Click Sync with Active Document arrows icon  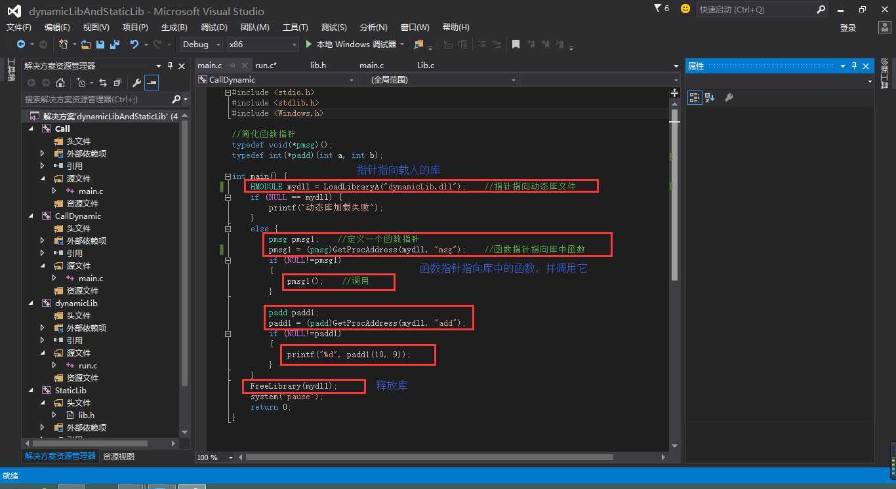click(103, 83)
